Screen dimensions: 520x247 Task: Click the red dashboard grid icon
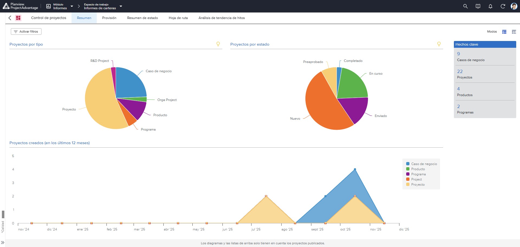tap(18, 18)
